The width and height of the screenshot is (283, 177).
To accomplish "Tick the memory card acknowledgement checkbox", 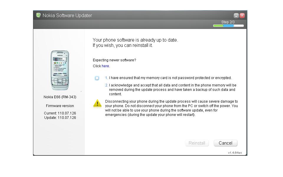I will [97, 78].
